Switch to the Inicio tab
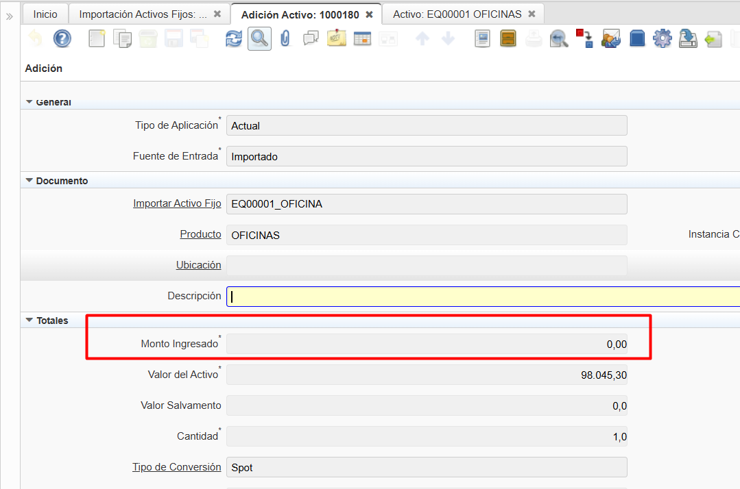 [45, 14]
